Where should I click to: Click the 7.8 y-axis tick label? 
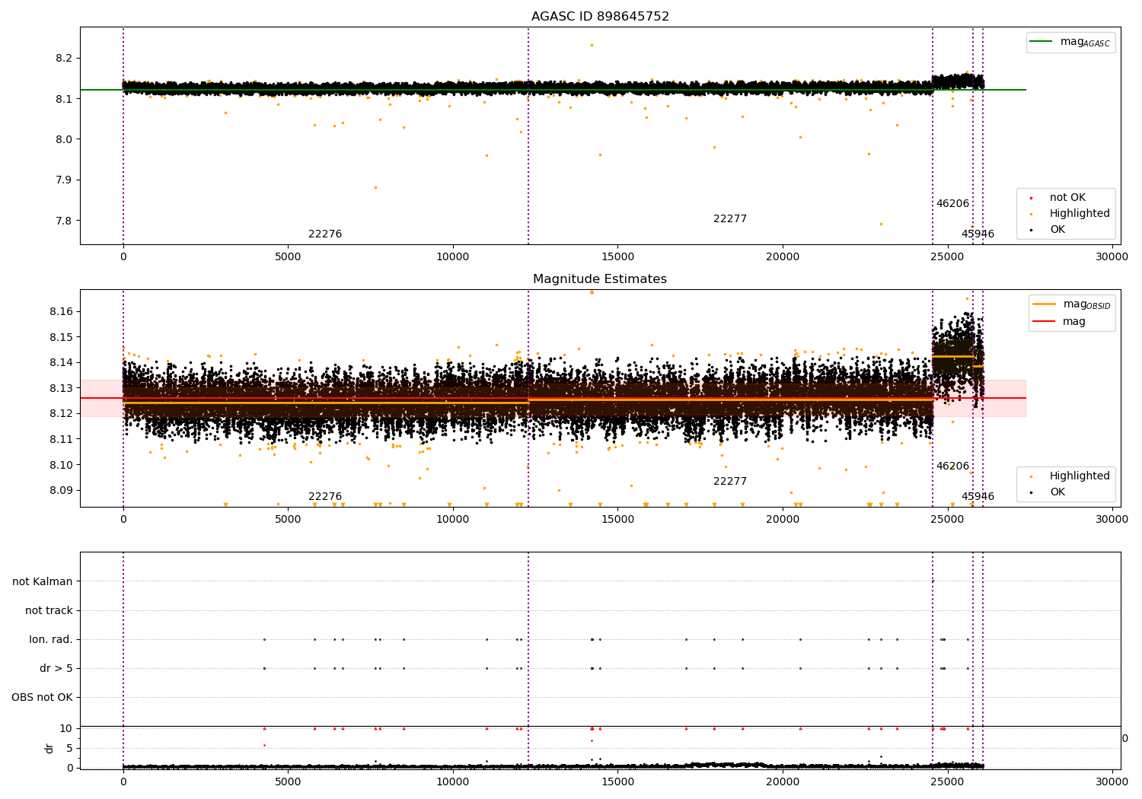64,221
